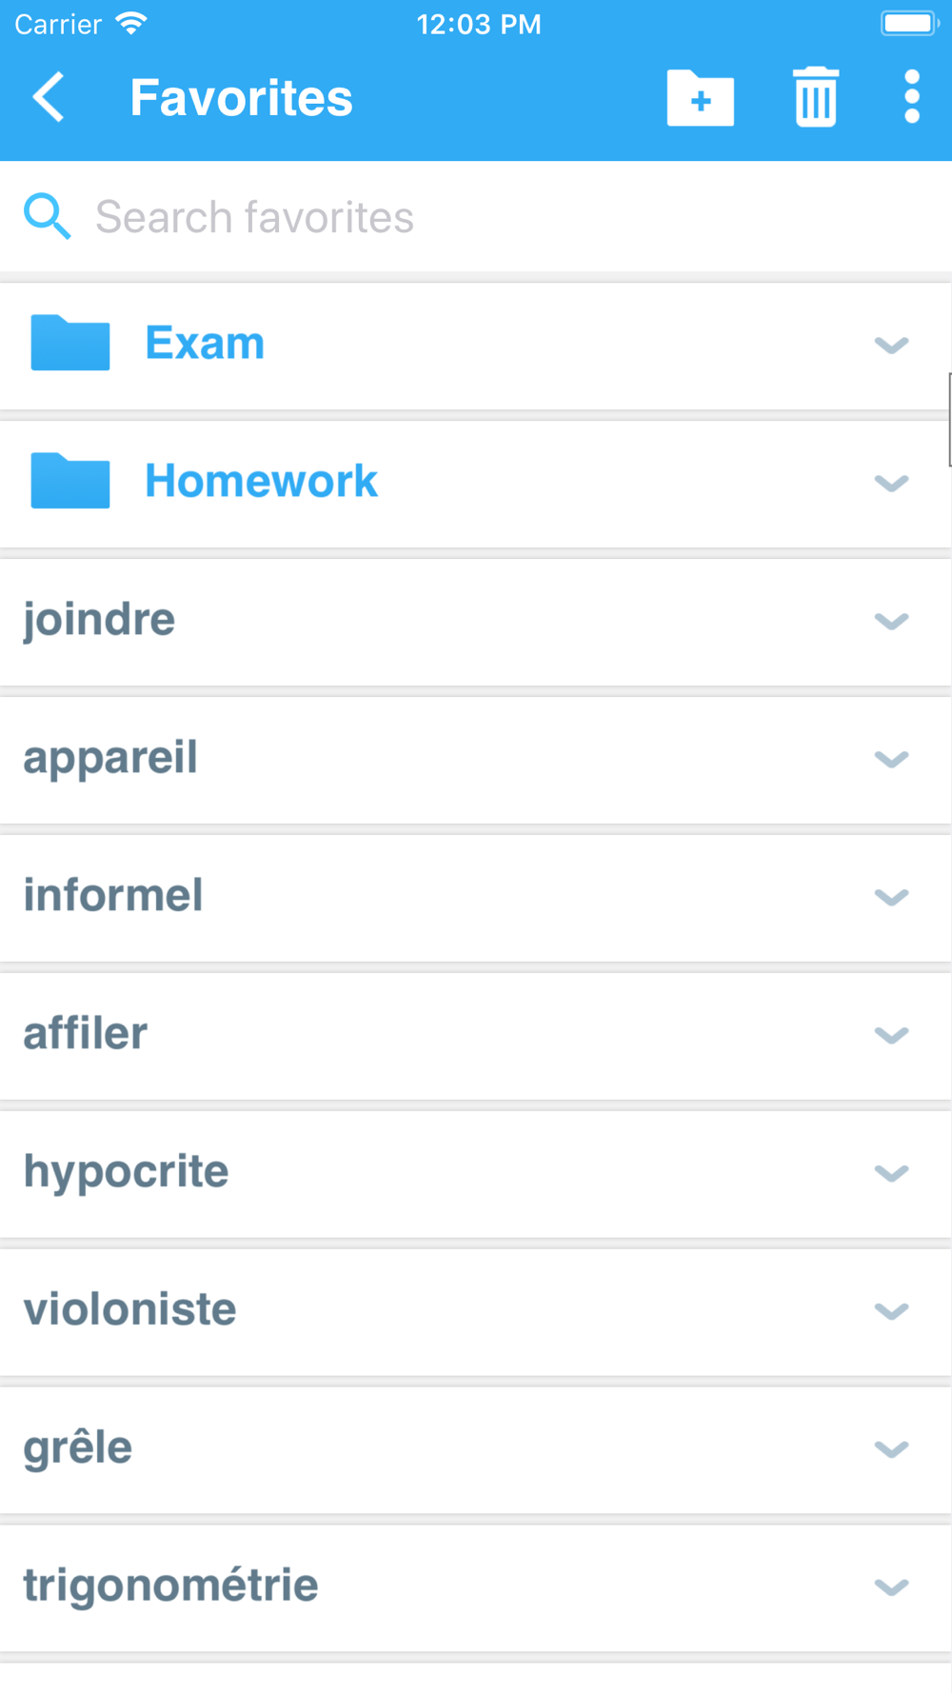
Task: Expand the joindre entry chevron
Action: tap(891, 621)
